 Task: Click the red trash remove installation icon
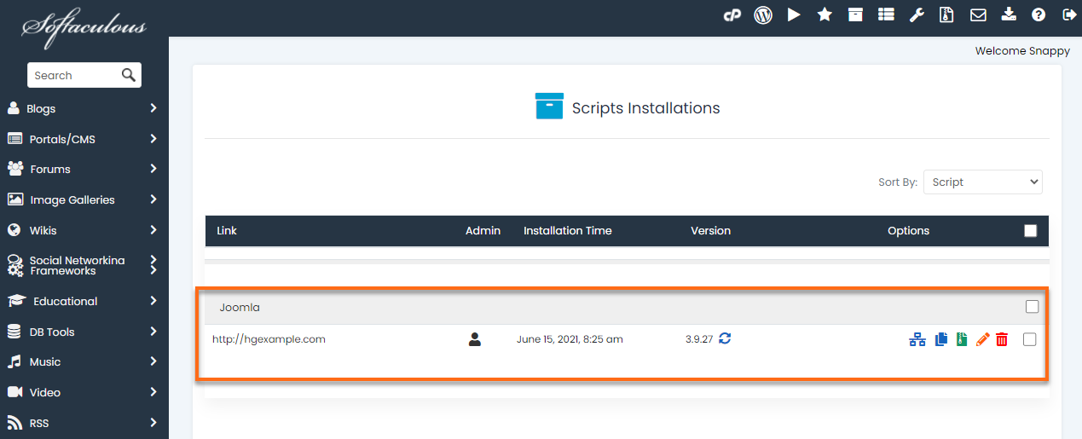(1002, 339)
